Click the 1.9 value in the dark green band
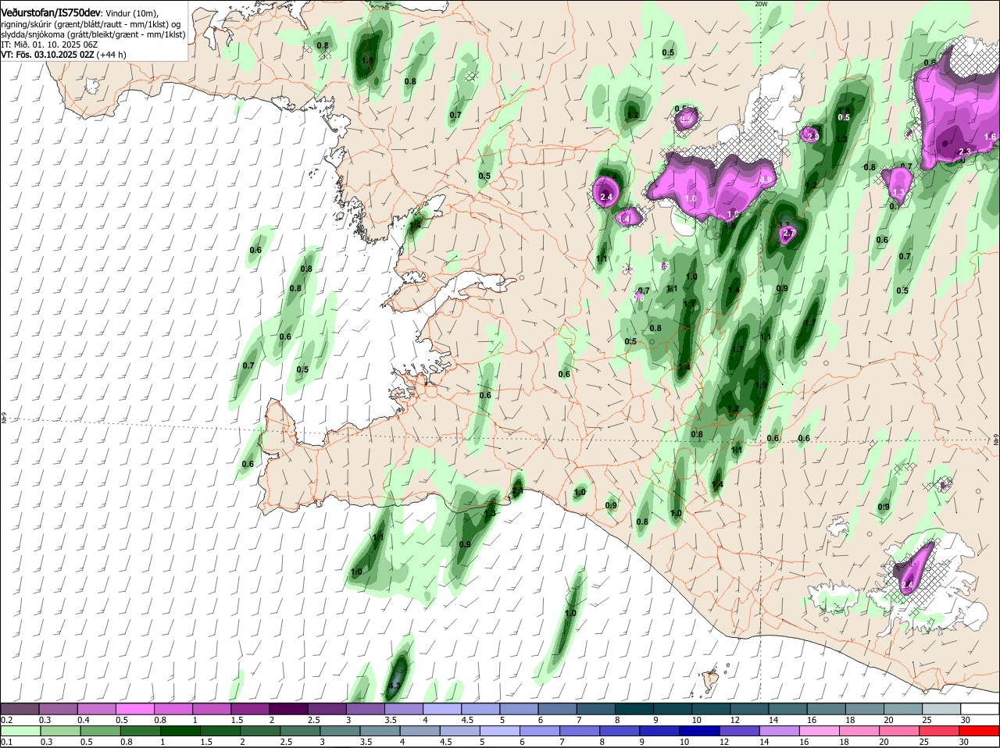1000x748 pixels. [x=761, y=385]
